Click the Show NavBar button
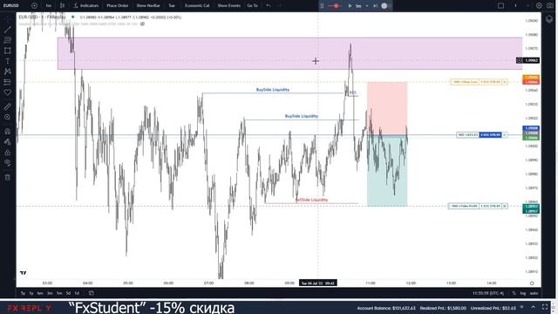The height and width of the screenshot is (314, 558). [x=148, y=6]
